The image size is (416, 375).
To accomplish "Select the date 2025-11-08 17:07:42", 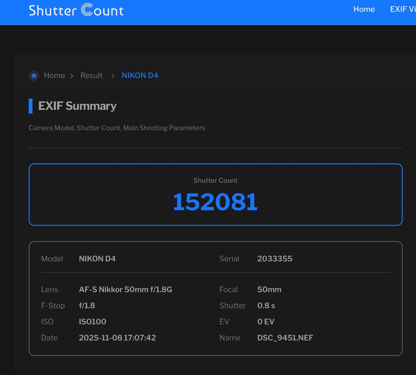I will (117, 338).
